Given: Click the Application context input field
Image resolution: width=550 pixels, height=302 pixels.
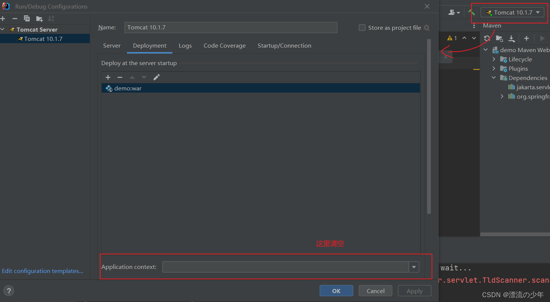Looking at the screenshot, I should click(x=286, y=267).
